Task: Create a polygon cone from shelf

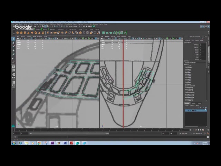Action: pos(28,33)
